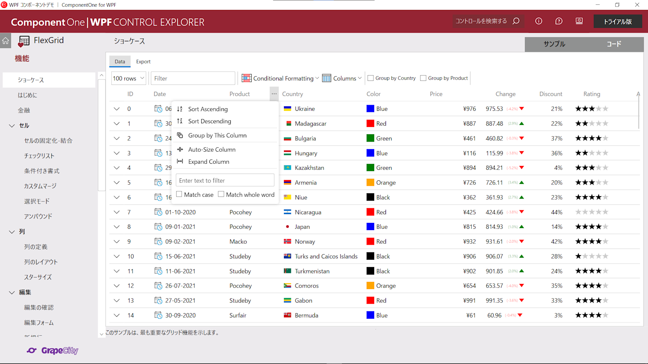648x364 pixels.
Task: Click the Conditional Formatting grid icon
Action: point(246,78)
